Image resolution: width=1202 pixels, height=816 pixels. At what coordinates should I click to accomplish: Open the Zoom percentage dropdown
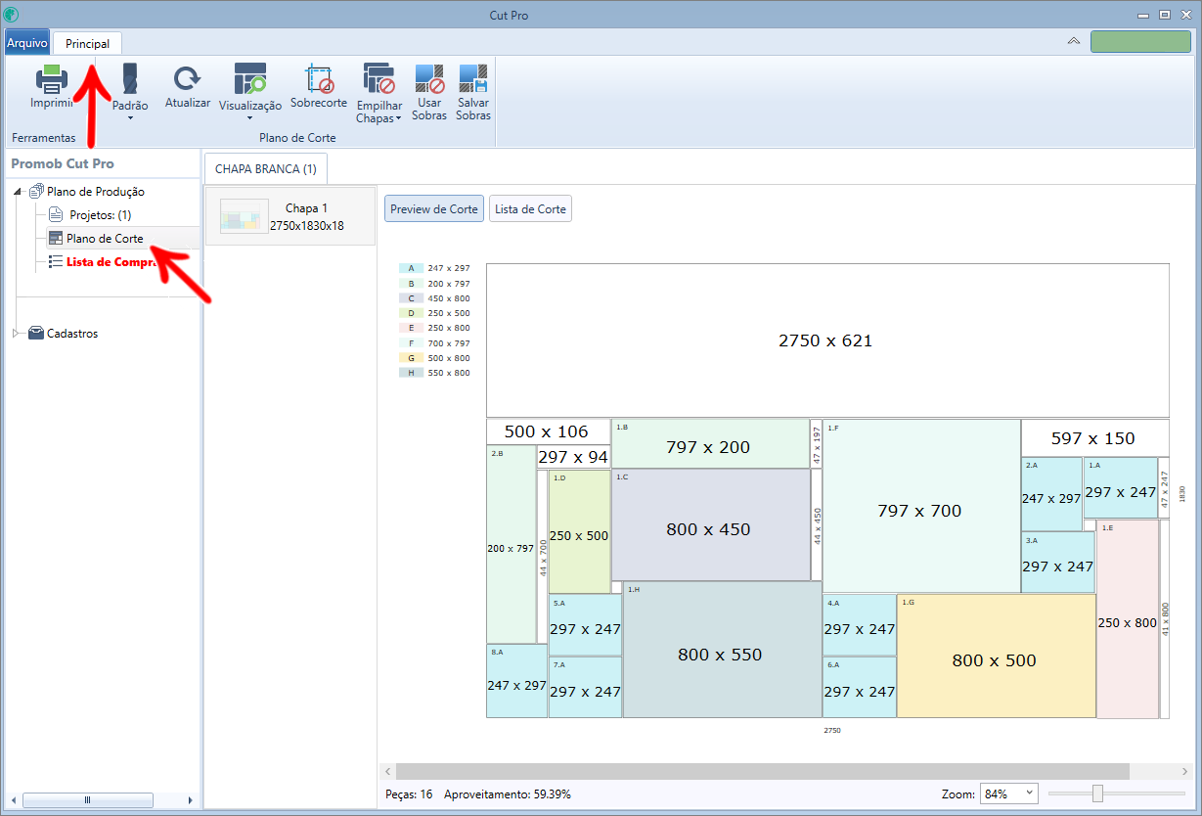pos(1008,793)
